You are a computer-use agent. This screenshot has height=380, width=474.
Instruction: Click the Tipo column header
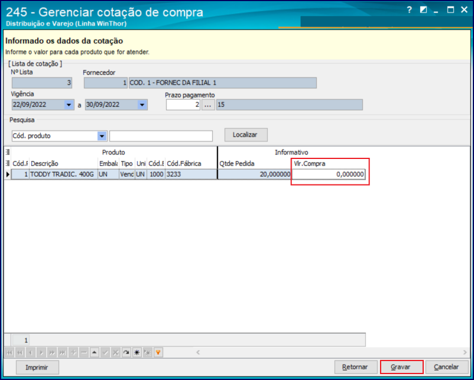click(126, 164)
